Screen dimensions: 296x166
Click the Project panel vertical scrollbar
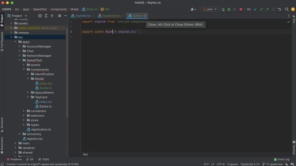(67, 72)
